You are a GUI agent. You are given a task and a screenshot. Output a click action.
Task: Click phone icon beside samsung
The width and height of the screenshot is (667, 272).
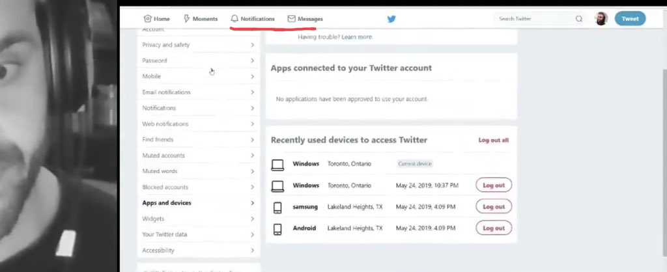pos(277,208)
